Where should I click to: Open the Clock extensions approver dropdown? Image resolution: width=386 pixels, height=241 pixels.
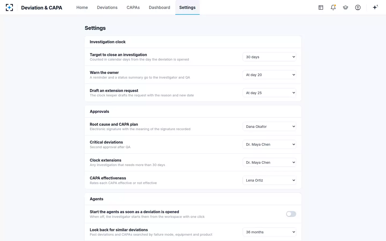click(269, 162)
